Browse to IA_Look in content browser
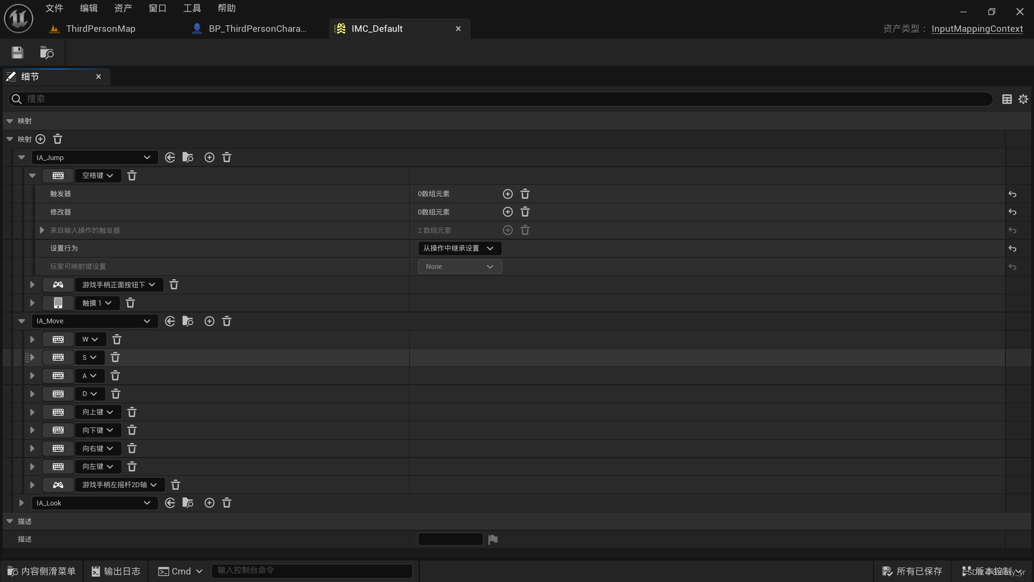 pyautogui.click(x=188, y=503)
